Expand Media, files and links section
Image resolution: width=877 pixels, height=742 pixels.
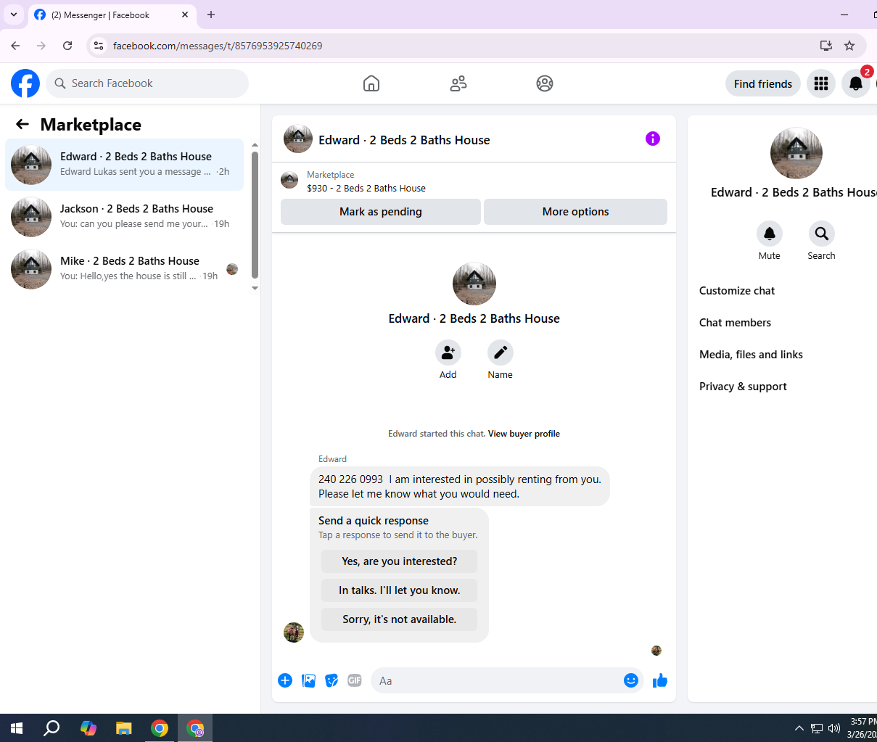[x=751, y=355]
